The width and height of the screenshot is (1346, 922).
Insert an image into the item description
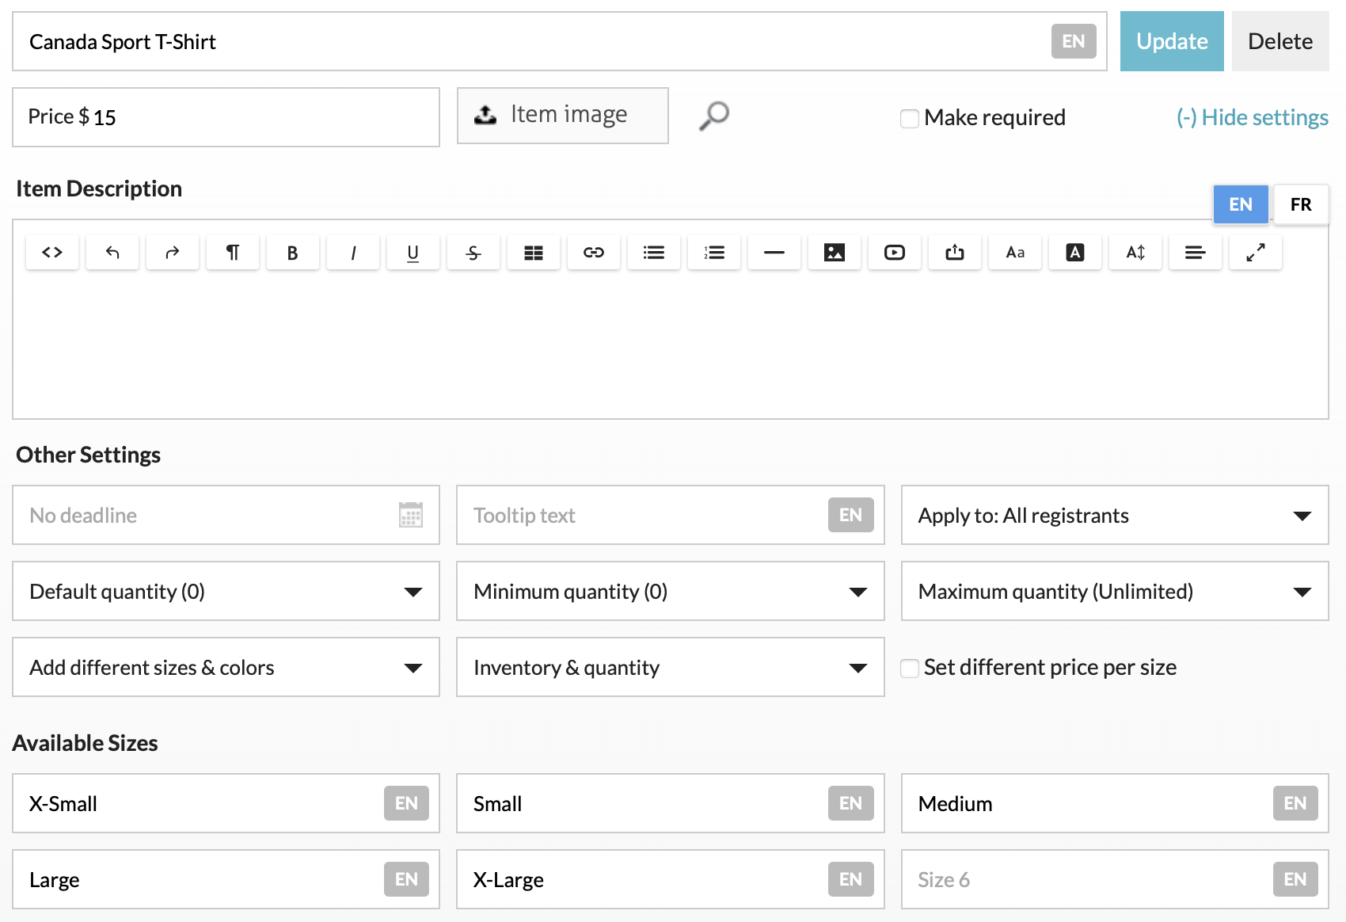pyautogui.click(x=835, y=253)
